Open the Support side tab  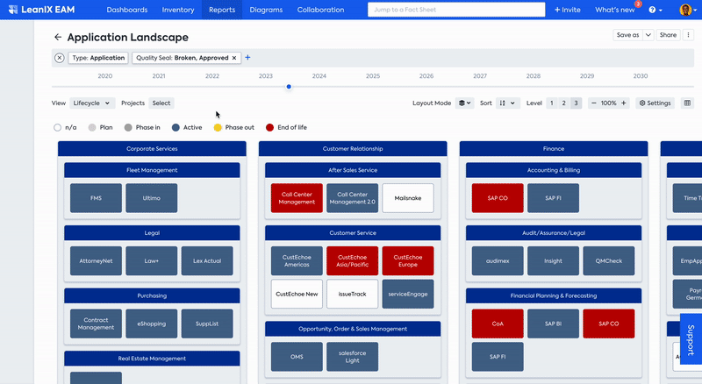pyautogui.click(x=691, y=339)
